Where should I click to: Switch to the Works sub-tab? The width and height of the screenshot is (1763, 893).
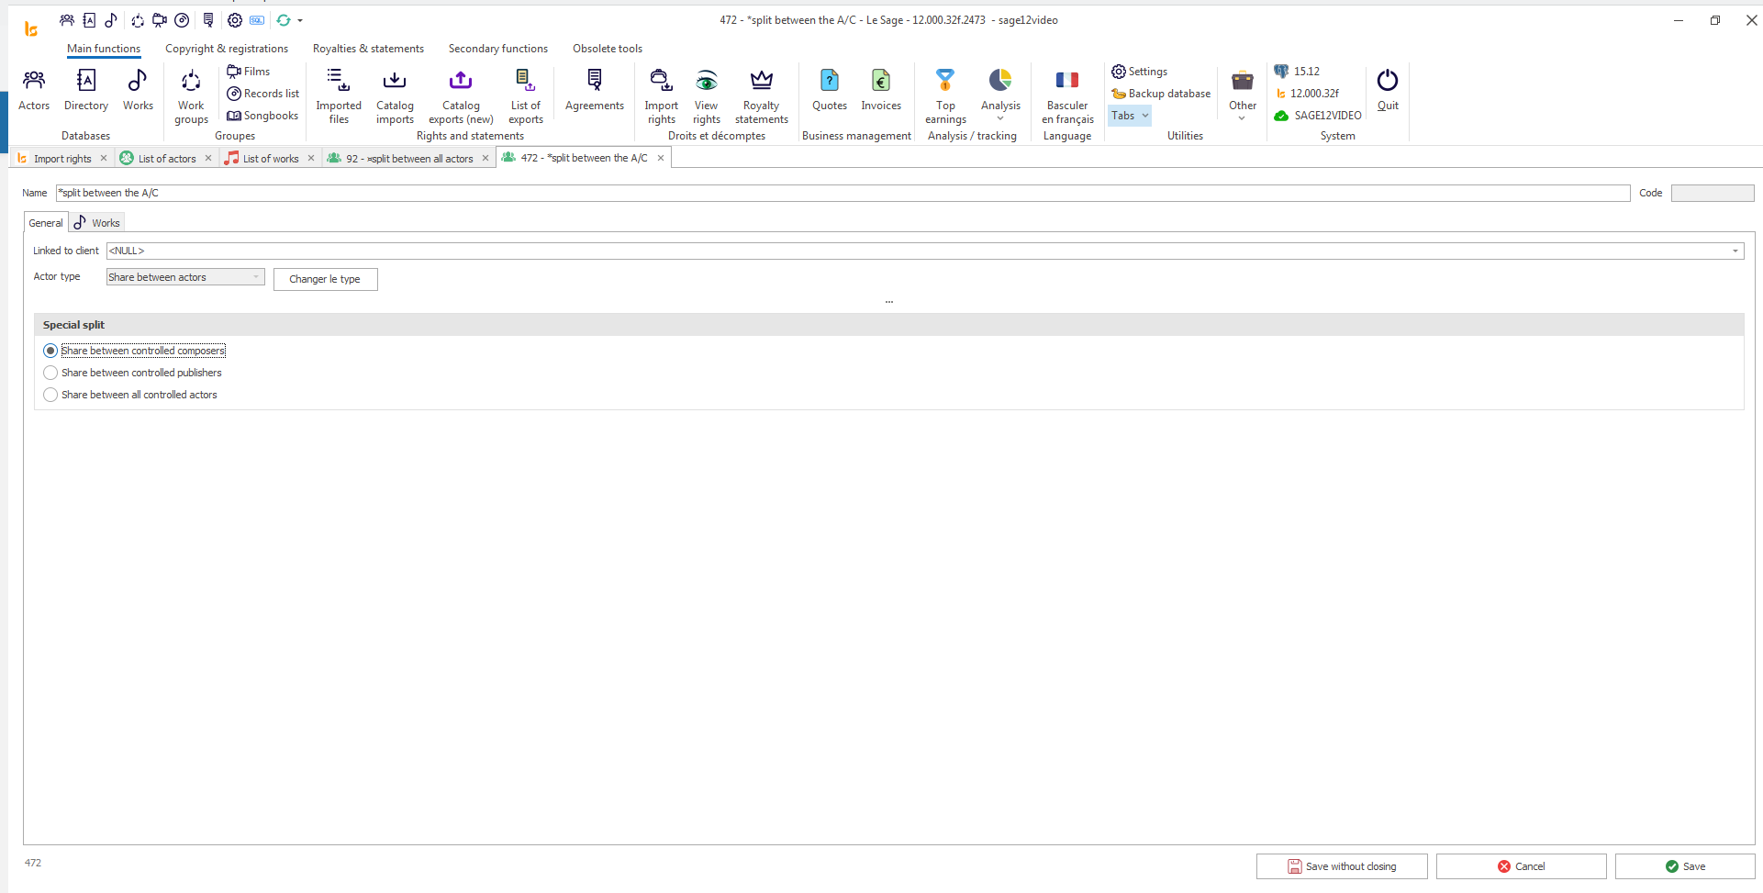[x=97, y=223]
